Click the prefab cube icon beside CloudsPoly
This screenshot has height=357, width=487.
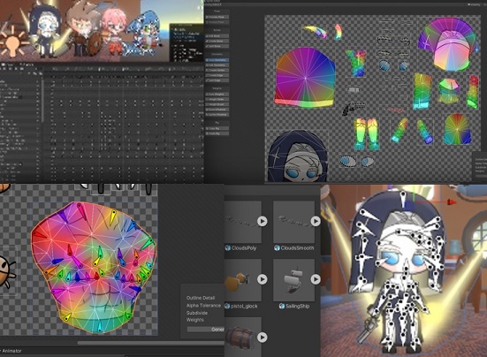pyautogui.click(x=228, y=247)
